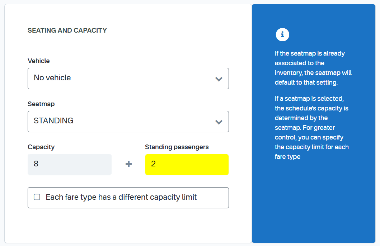Click the Vehicle field label

38,61
